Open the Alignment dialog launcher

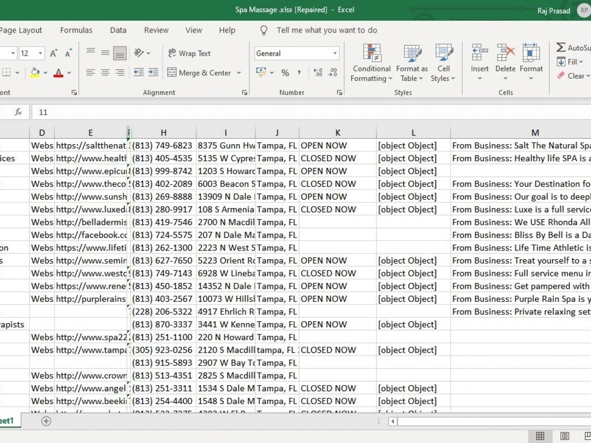point(245,92)
